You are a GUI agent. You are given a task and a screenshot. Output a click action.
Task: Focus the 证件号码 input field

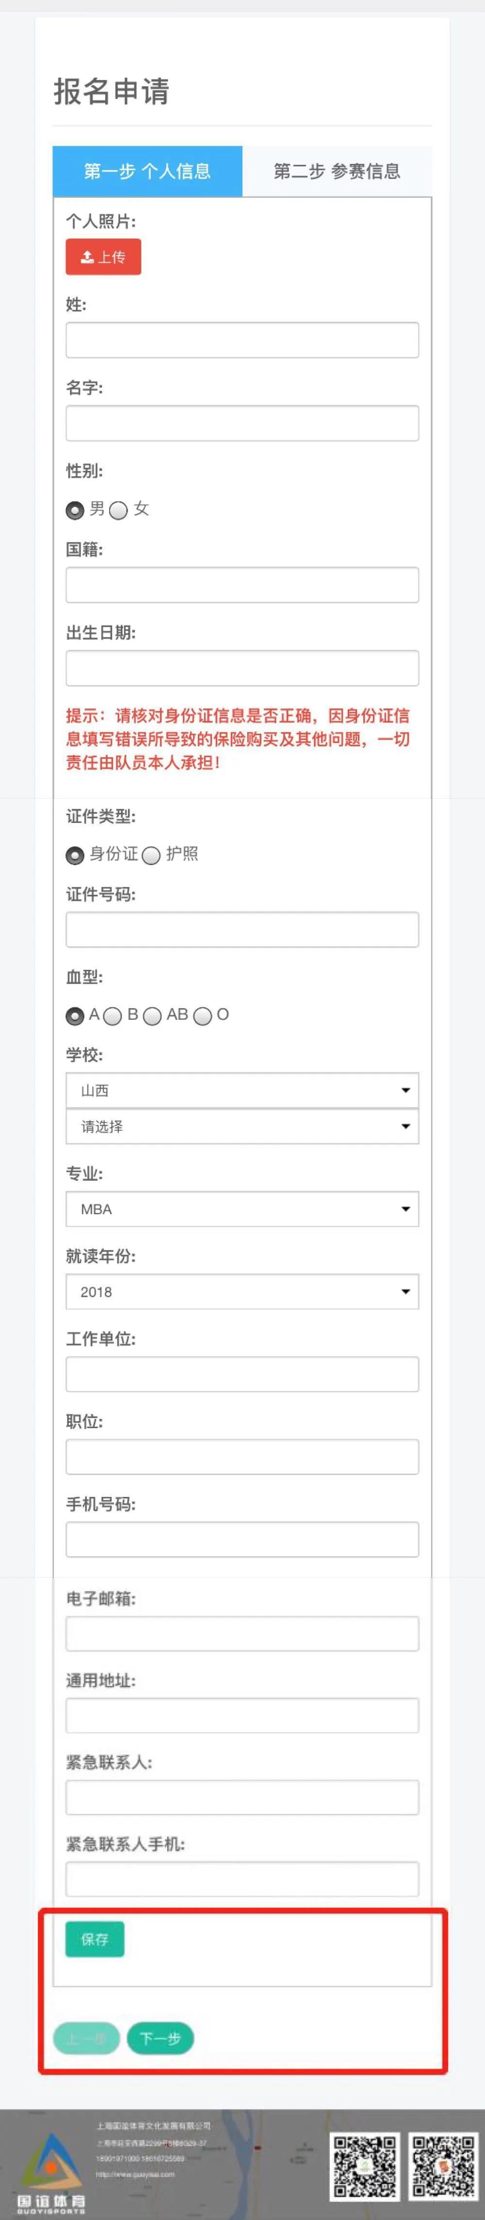pyautogui.click(x=242, y=930)
